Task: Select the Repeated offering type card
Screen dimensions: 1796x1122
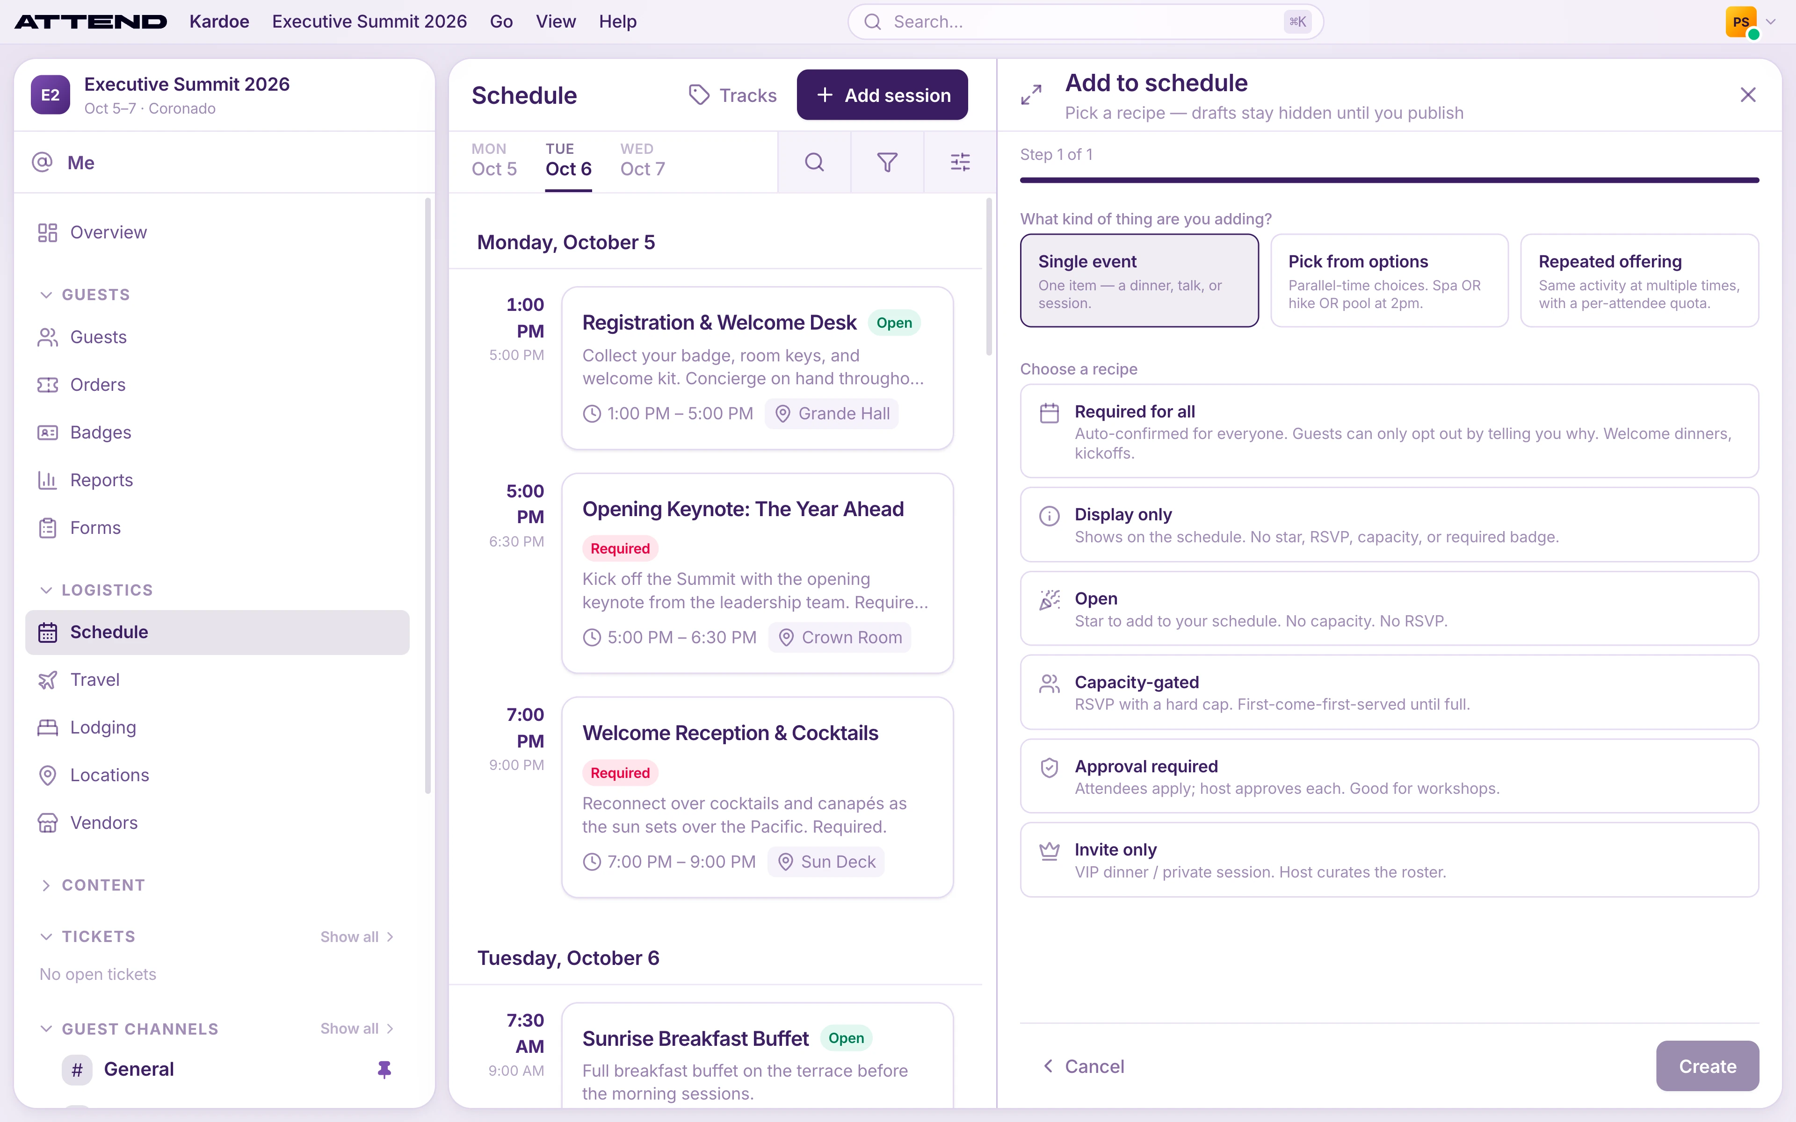Action: click(1639, 280)
